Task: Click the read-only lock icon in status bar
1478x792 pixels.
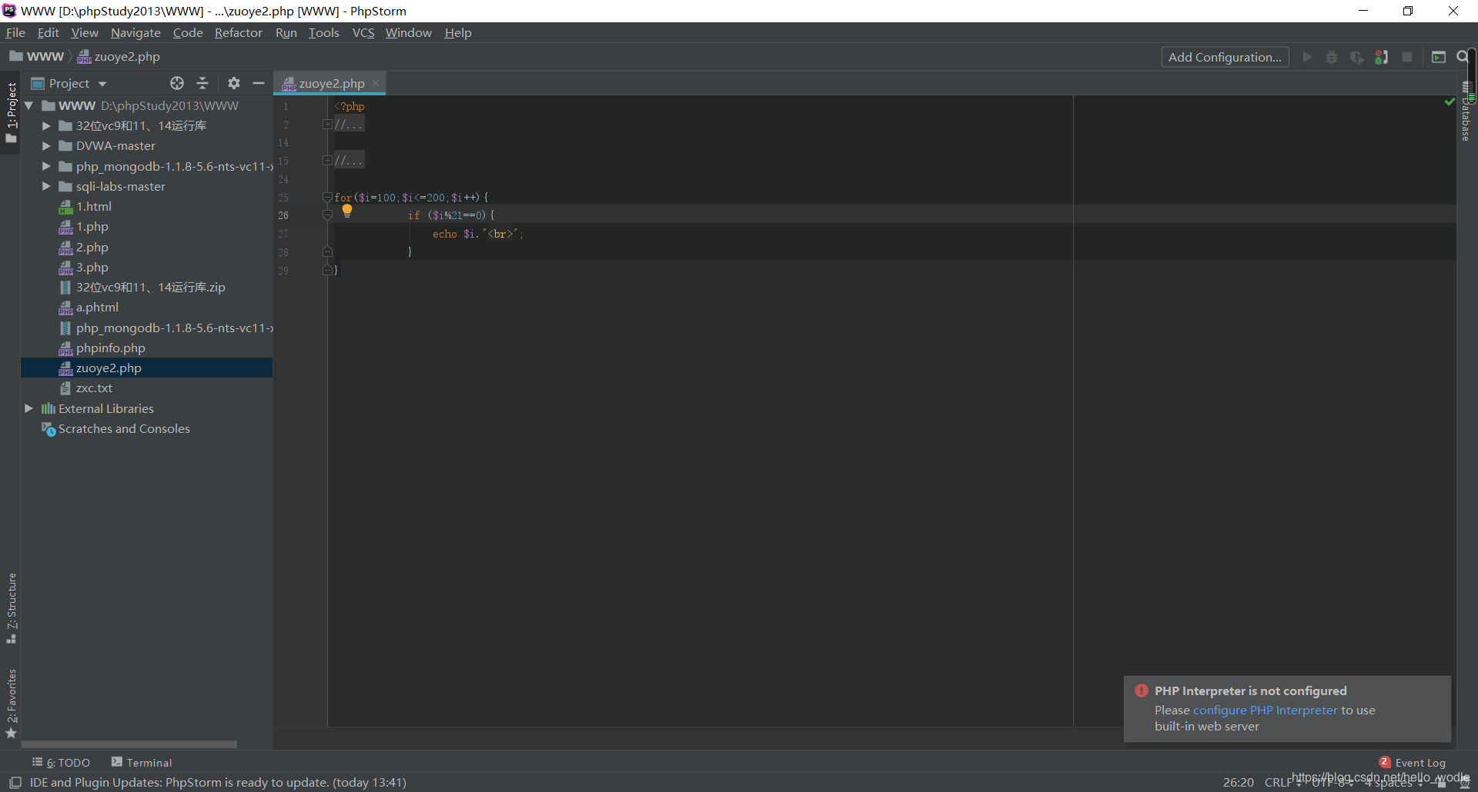Action: pos(1441,783)
